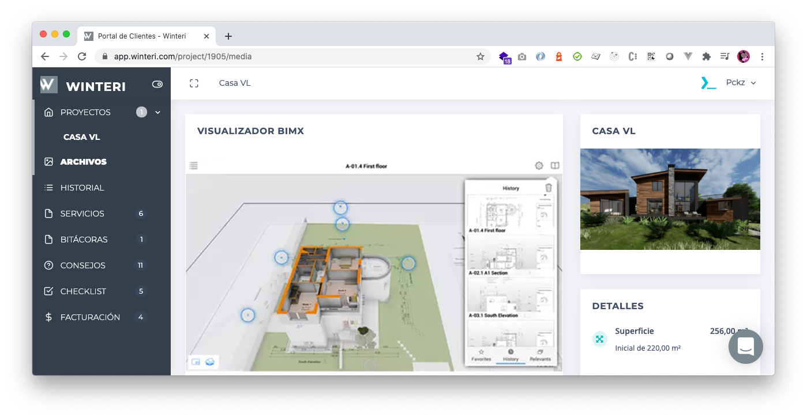Go to HISTORIAL in the sidebar
The width and height of the screenshot is (807, 418).
82,188
